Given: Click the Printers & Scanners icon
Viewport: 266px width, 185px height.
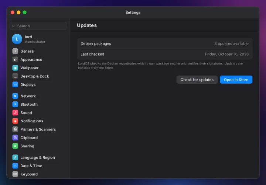Looking at the screenshot, I should coord(15,129).
